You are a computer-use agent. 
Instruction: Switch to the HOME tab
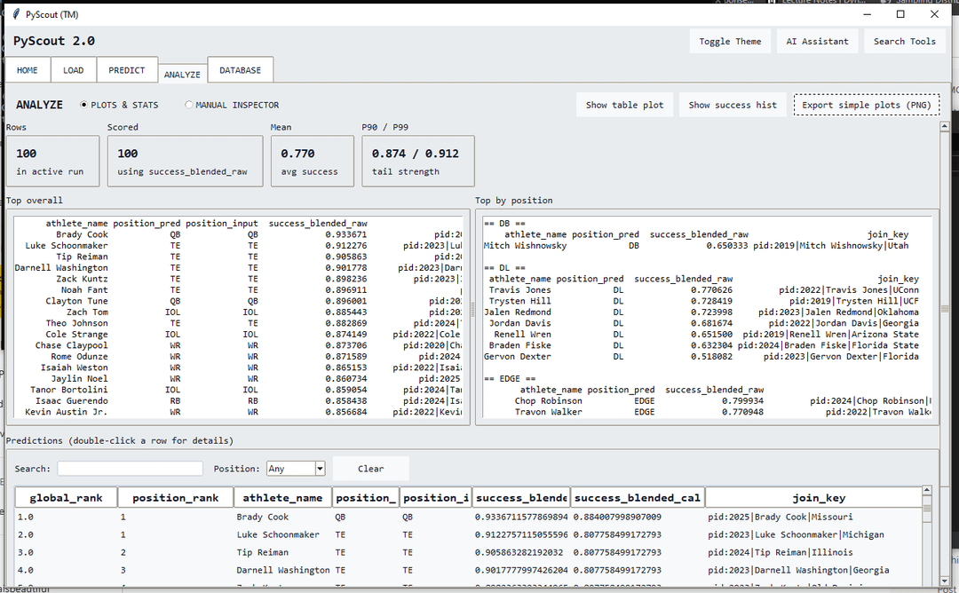click(x=28, y=70)
